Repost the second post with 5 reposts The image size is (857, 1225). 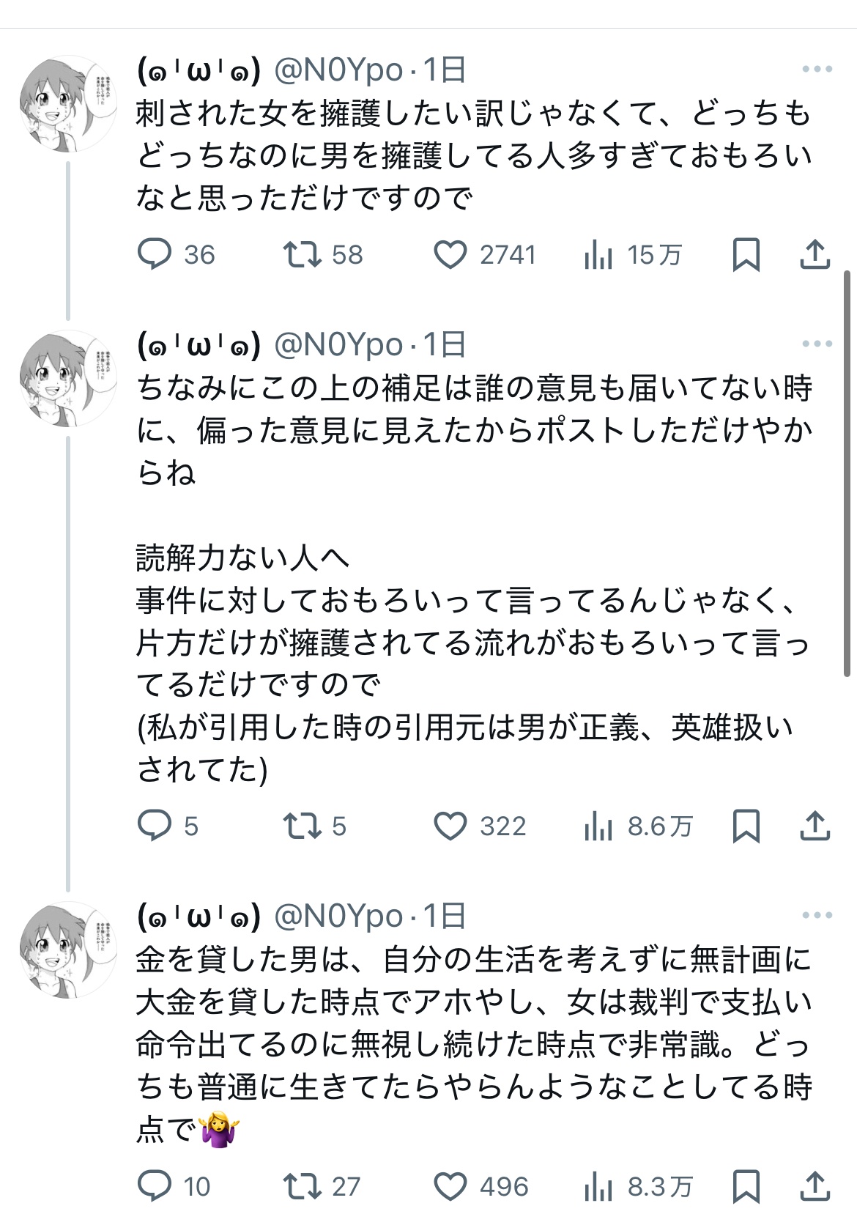click(x=302, y=826)
